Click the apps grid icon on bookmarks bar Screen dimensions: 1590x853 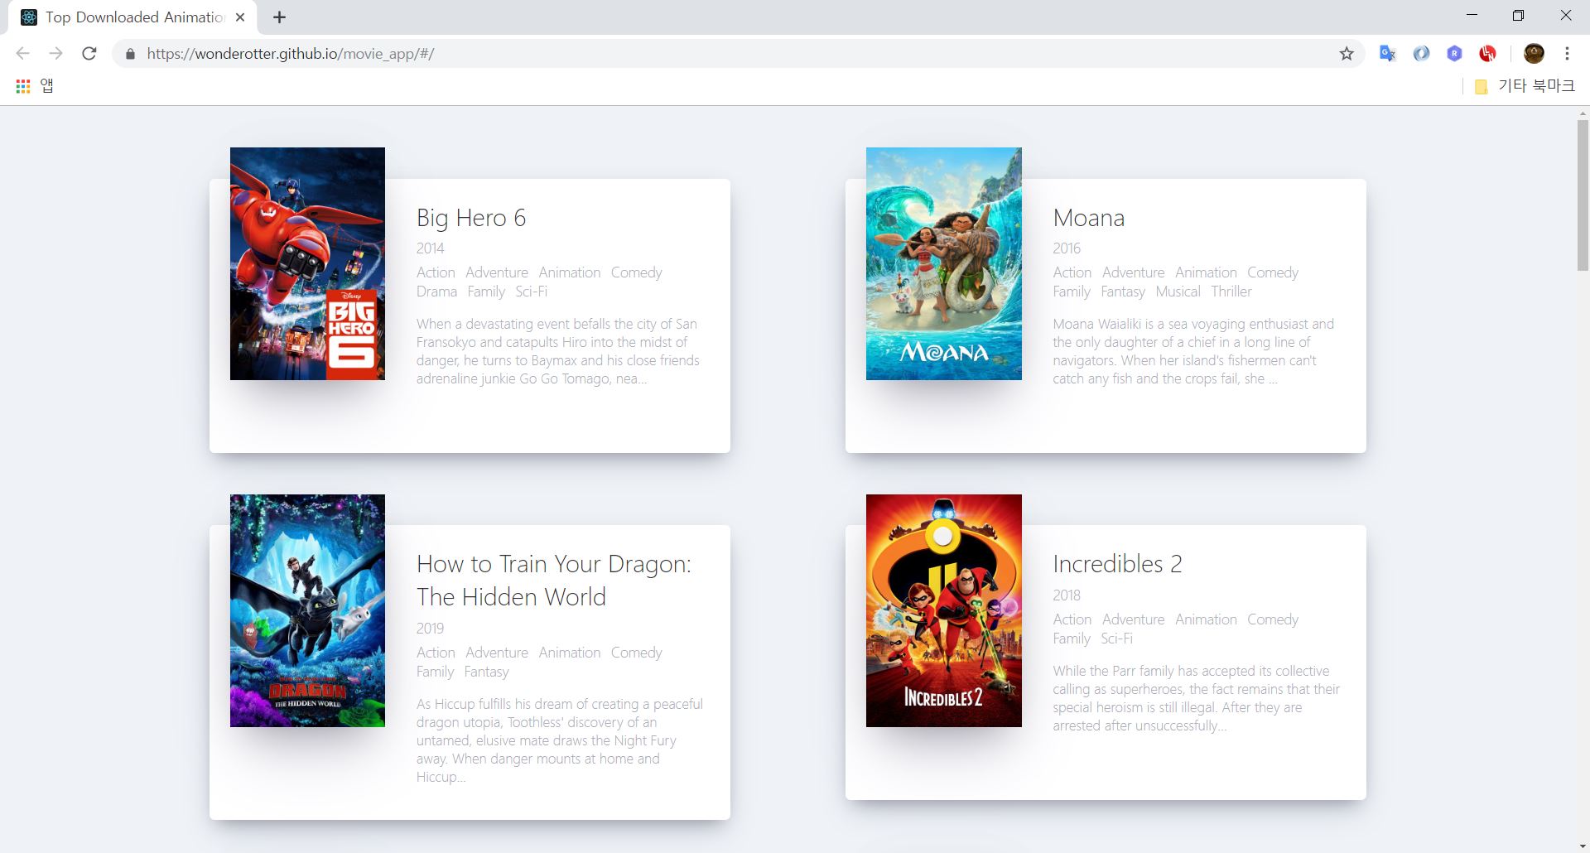[22, 85]
